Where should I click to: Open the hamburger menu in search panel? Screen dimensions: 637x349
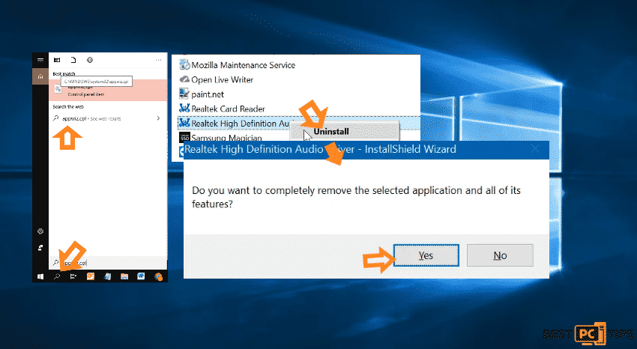40,60
